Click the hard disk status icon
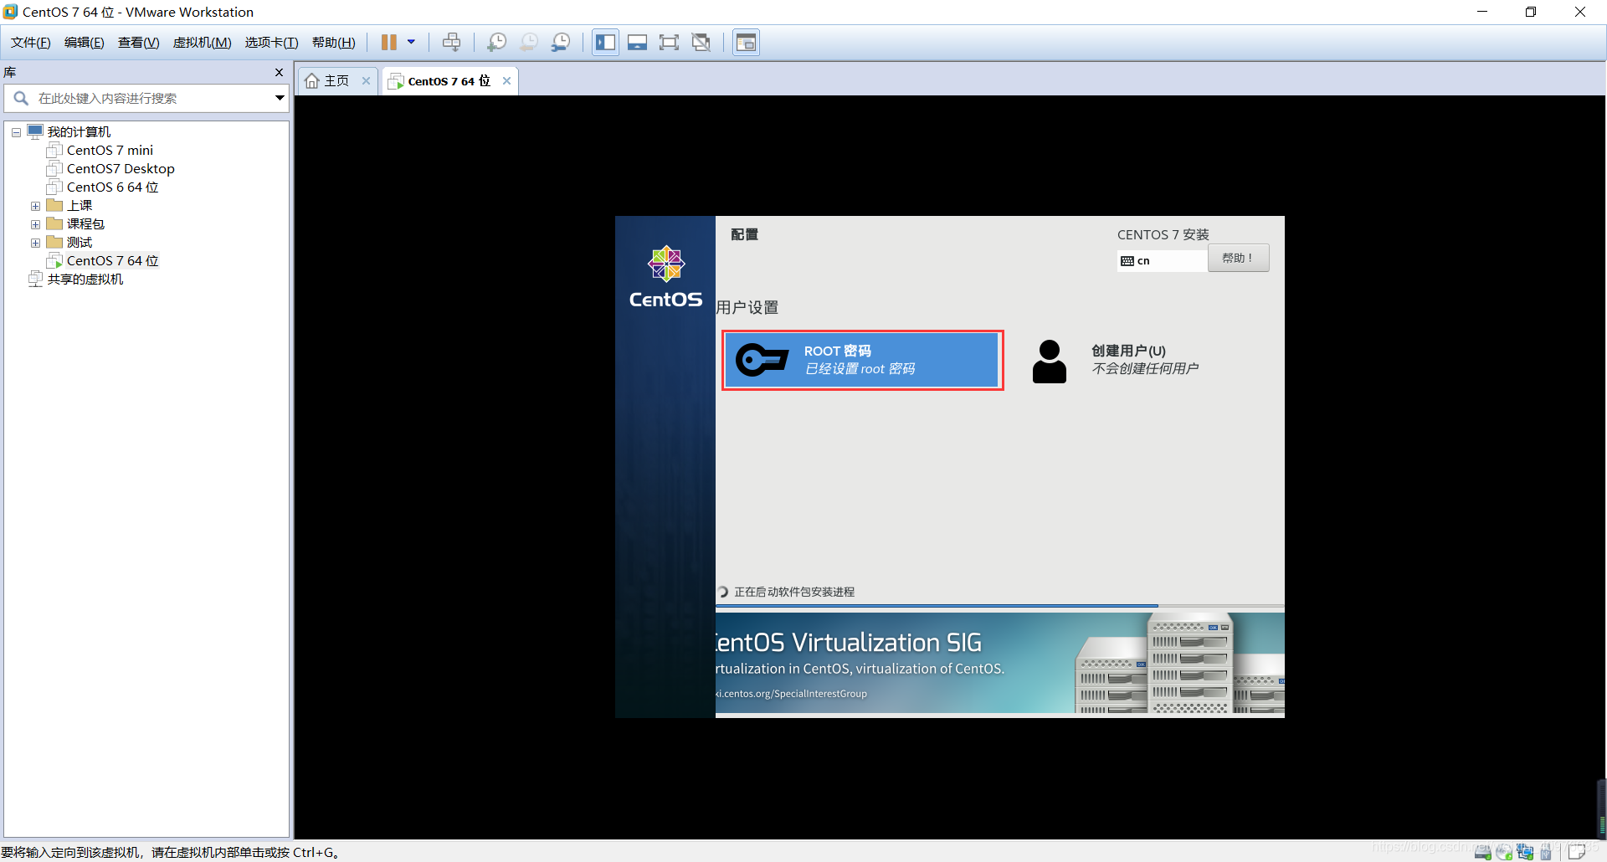This screenshot has height=862, width=1607. (1483, 852)
